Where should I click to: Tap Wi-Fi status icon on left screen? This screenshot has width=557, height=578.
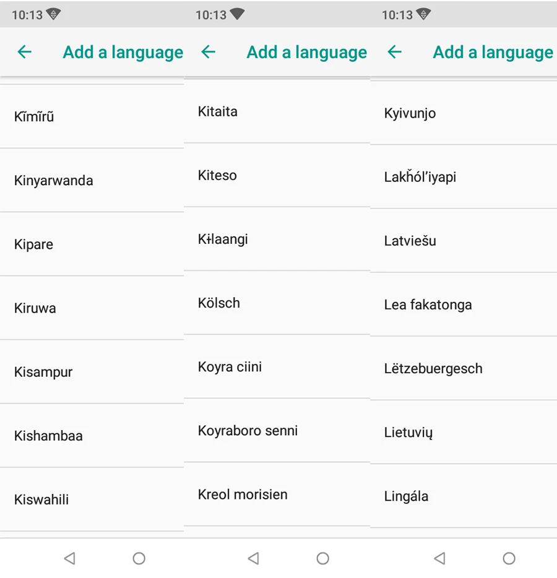pyautogui.click(x=54, y=14)
